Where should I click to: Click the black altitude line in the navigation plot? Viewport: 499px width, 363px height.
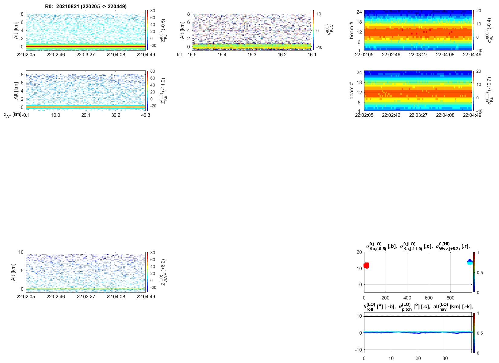(418, 316)
